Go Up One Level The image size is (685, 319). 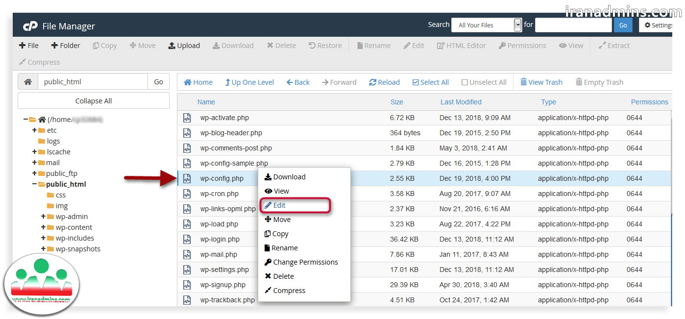pyautogui.click(x=249, y=82)
